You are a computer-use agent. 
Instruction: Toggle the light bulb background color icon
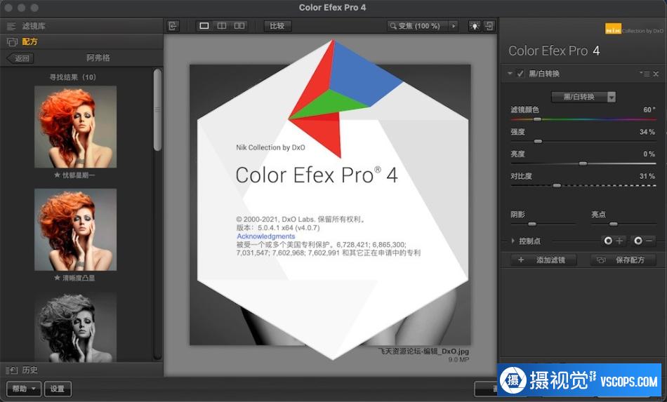pyautogui.click(x=474, y=26)
